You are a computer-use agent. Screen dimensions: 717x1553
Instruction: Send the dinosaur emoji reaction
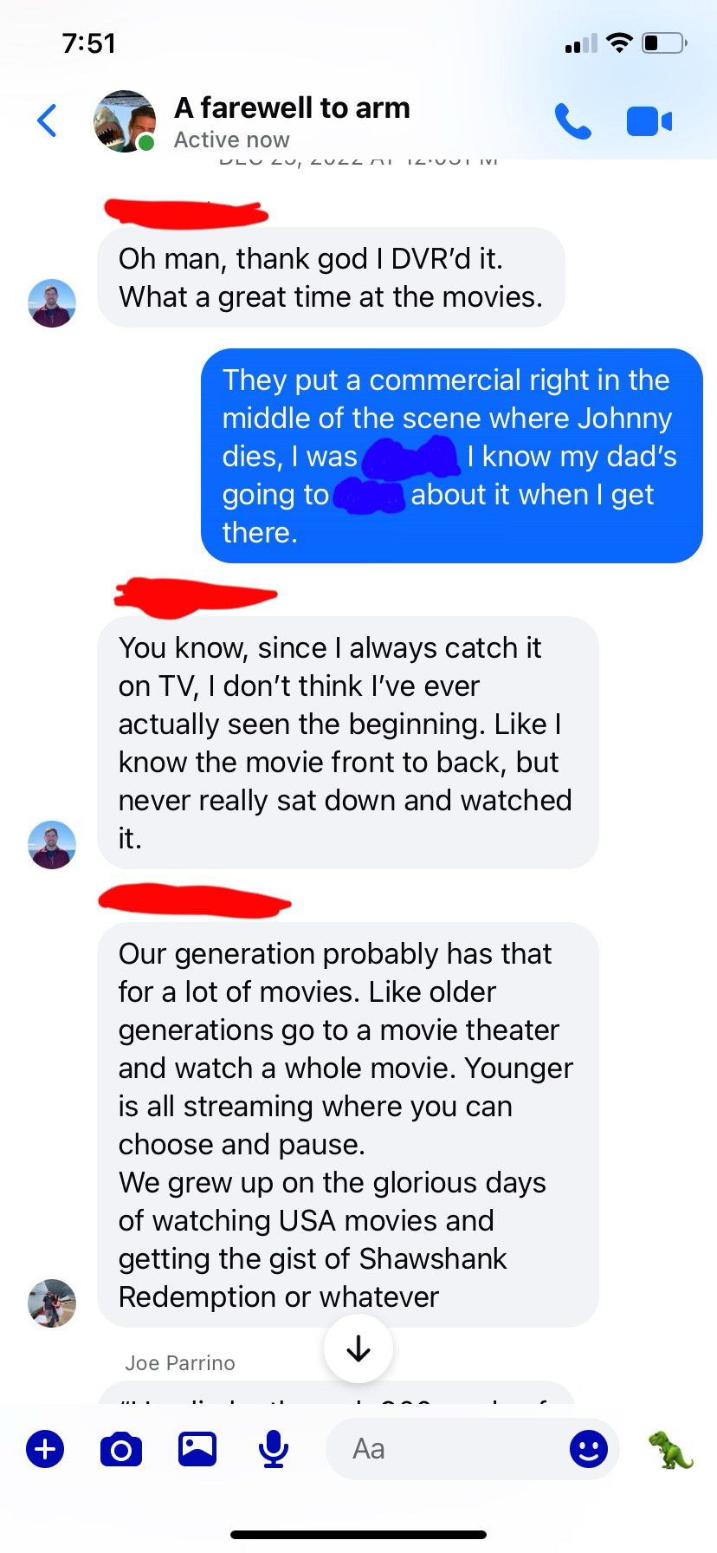671,1449
